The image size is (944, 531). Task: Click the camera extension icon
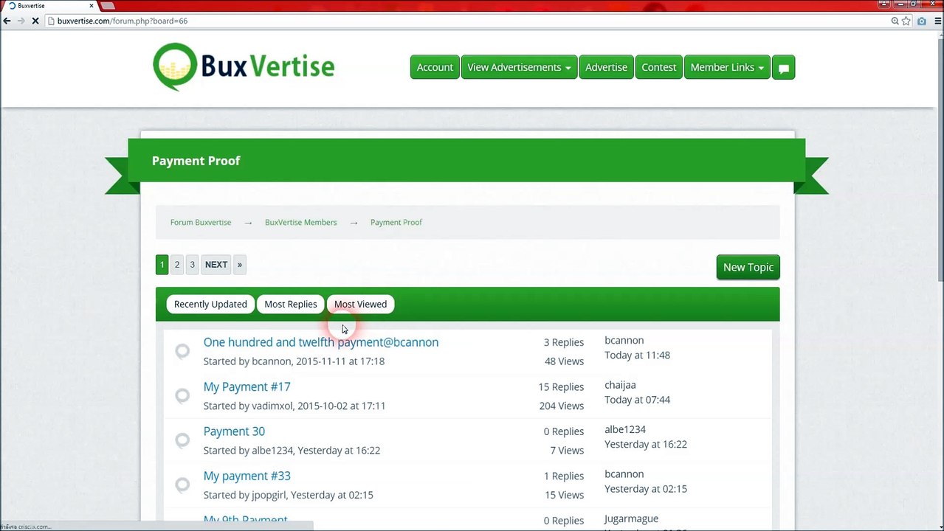coord(921,21)
